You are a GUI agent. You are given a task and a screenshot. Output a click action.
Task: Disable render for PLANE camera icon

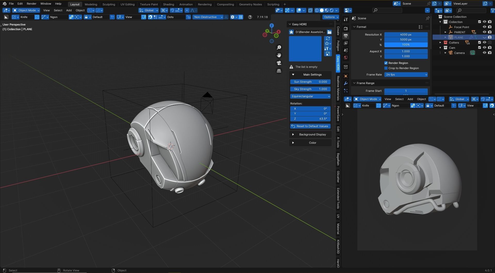coord(490,37)
